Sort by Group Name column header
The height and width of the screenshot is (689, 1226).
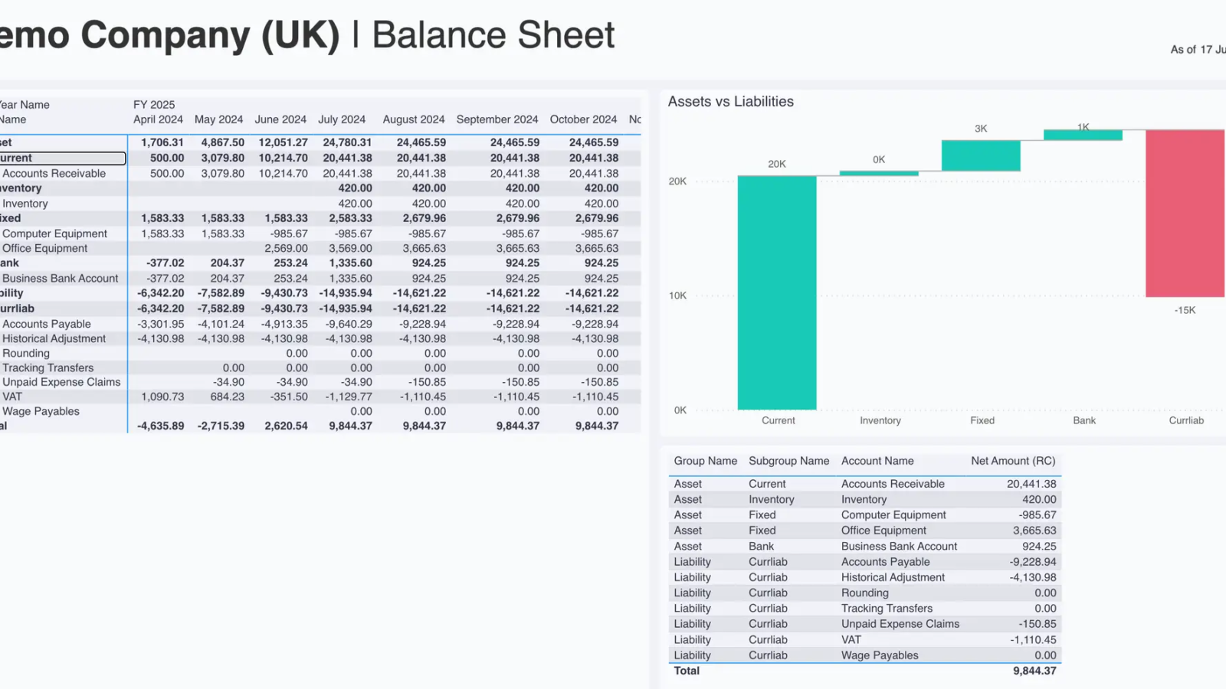[705, 461]
